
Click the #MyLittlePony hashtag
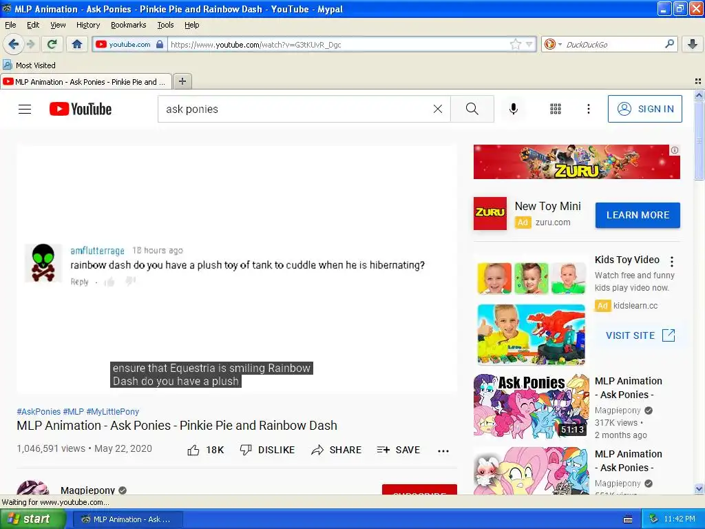pos(112,412)
